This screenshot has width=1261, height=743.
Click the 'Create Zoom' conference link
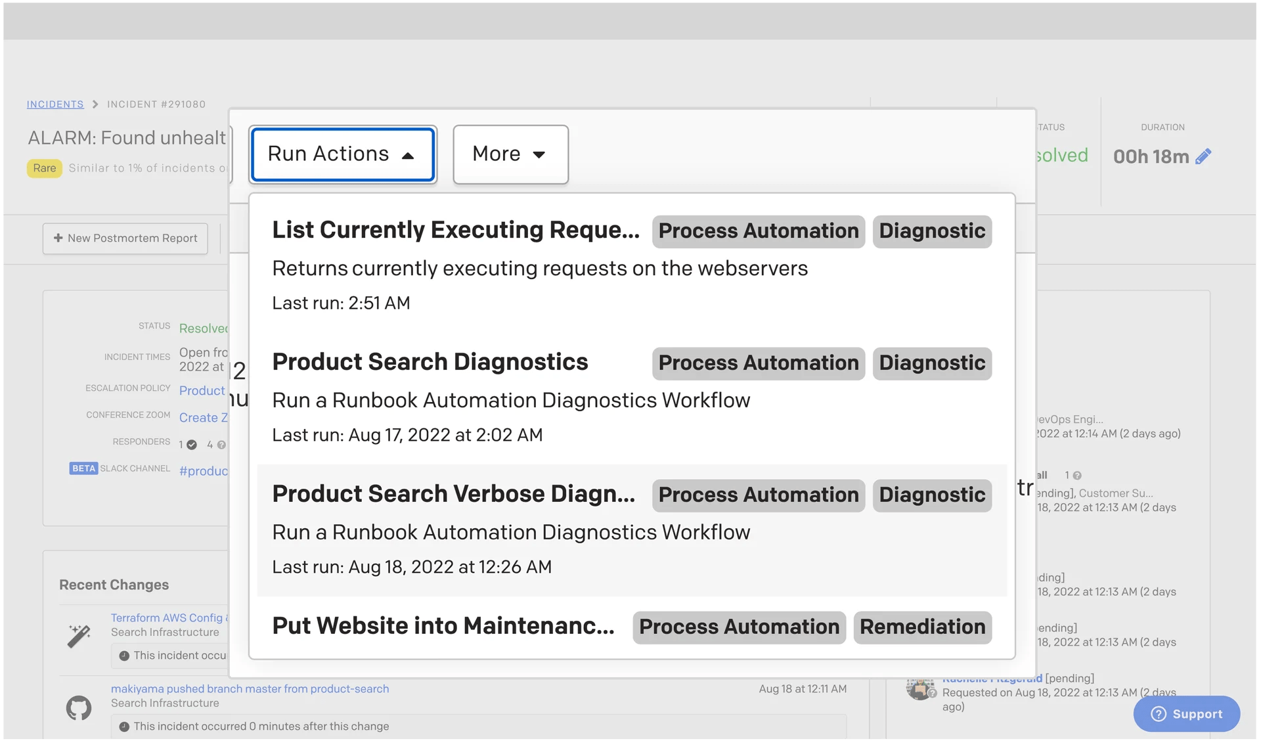(x=204, y=417)
